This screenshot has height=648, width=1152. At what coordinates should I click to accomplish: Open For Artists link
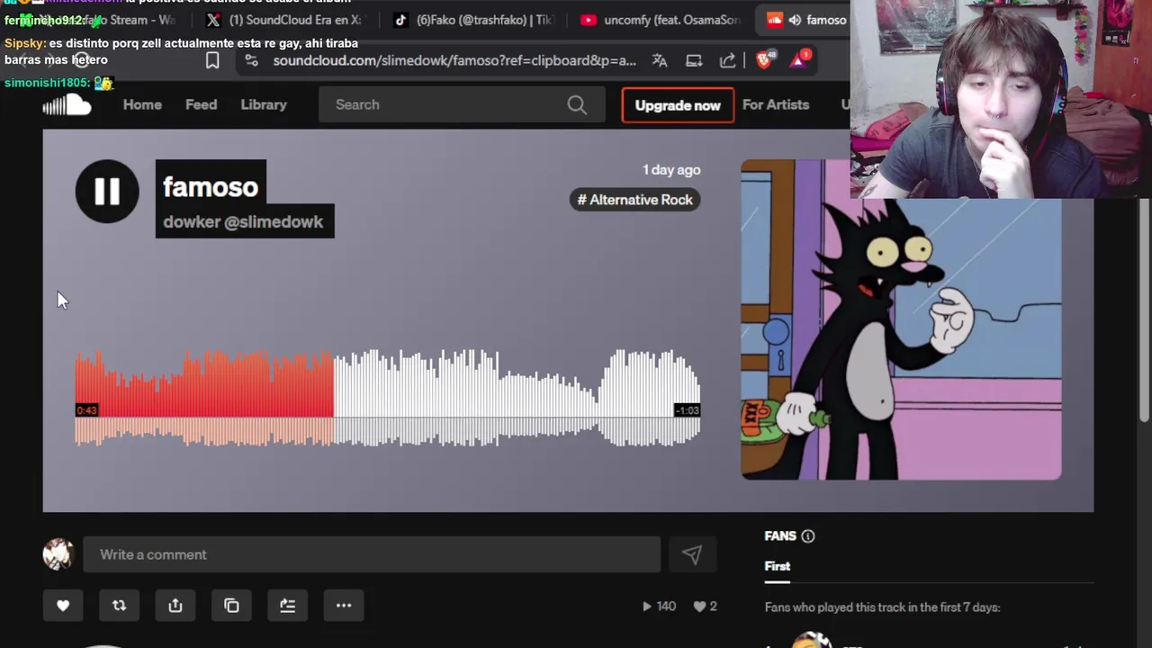(x=776, y=104)
